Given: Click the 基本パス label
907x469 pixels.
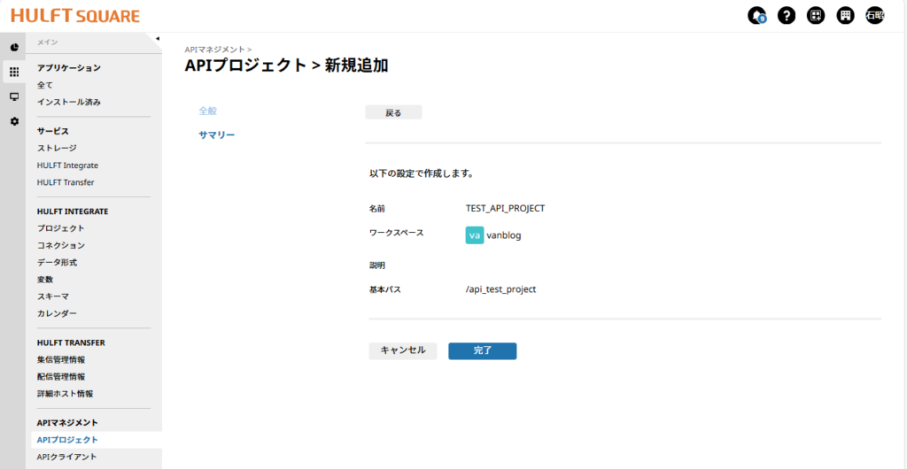Looking at the screenshot, I should [385, 290].
